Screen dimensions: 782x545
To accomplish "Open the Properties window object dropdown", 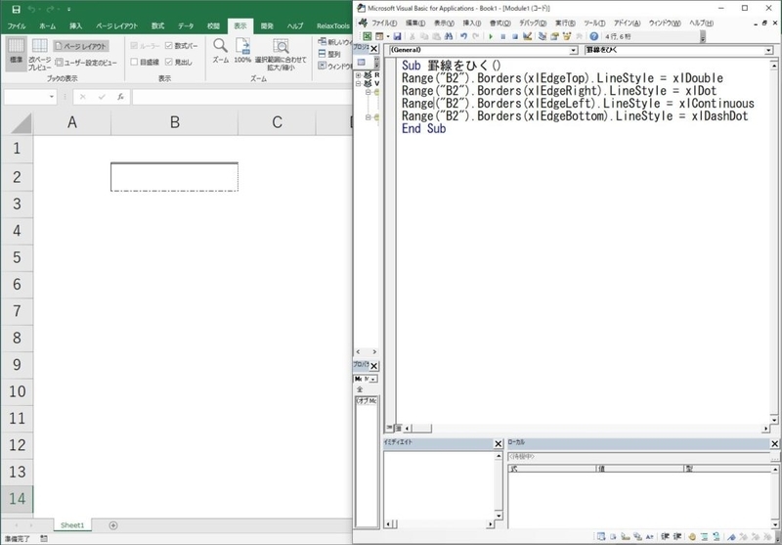I will pyautogui.click(x=373, y=380).
